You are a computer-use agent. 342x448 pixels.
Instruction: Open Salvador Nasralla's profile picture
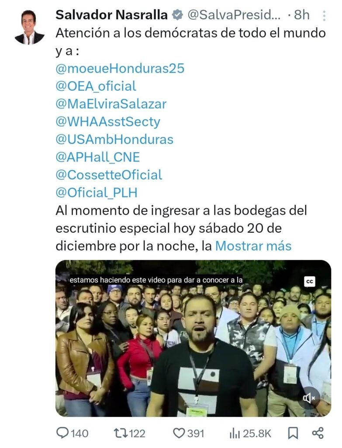[x=29, y=27]
